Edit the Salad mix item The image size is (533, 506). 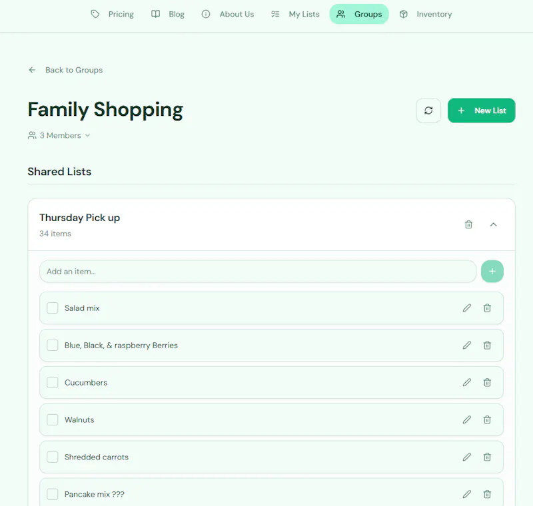tap(467, 308)
